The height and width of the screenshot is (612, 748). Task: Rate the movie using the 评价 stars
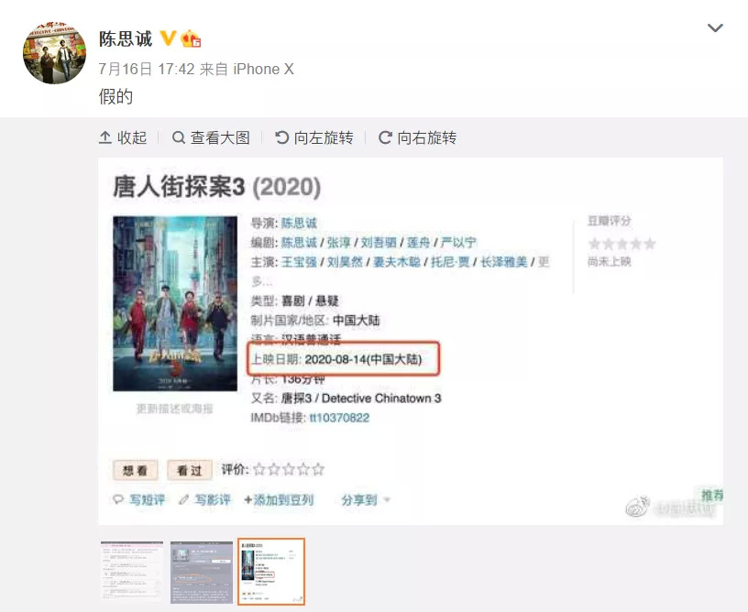[x=289, y=469]
